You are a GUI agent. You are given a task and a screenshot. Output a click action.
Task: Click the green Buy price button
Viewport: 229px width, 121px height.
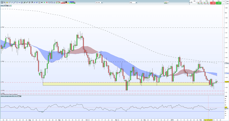(x=219, y=3)
